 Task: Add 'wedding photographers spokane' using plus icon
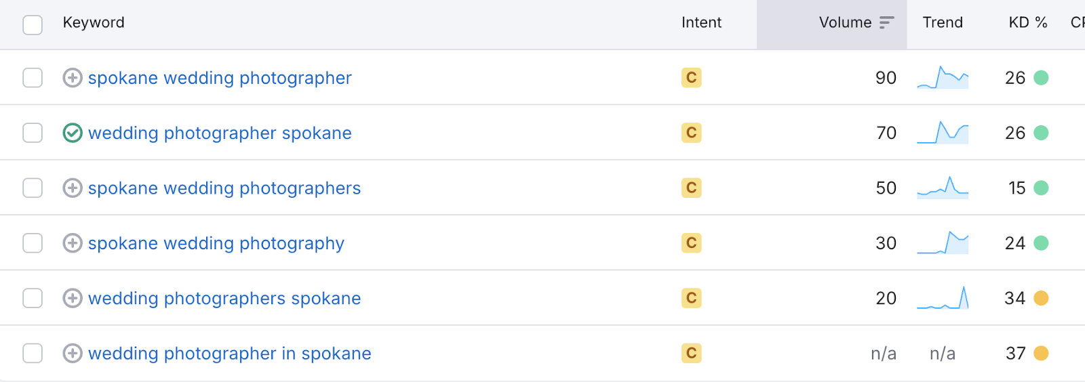(x=73, y=298)
